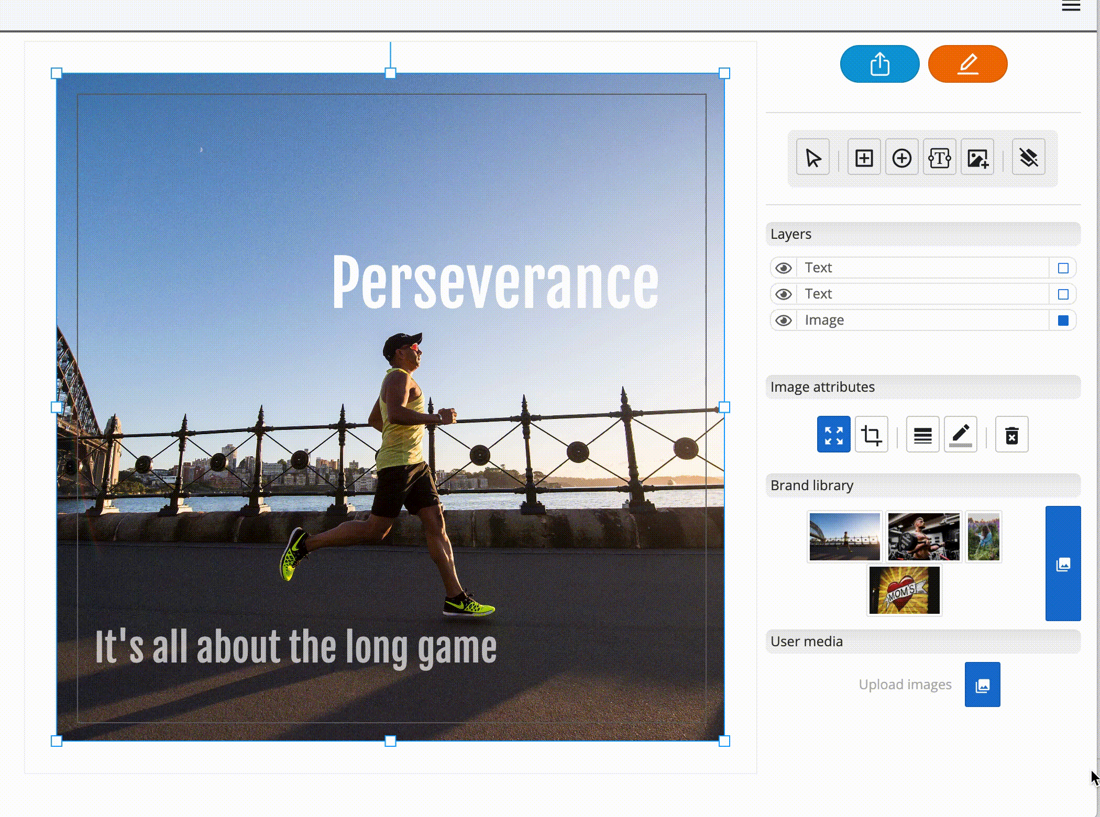
Task: Click the orange edit pencil button
Action: (x=967, y=64)
